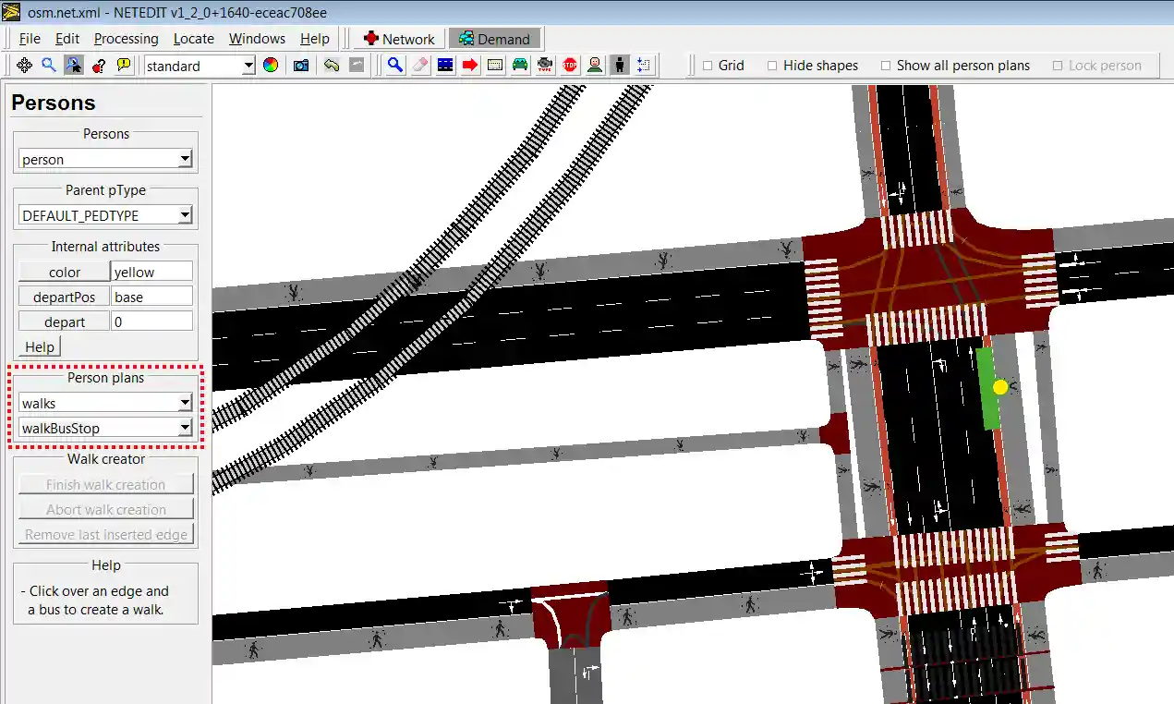
Task: Select the red stop sign mode
Action: tap(570, 66)
